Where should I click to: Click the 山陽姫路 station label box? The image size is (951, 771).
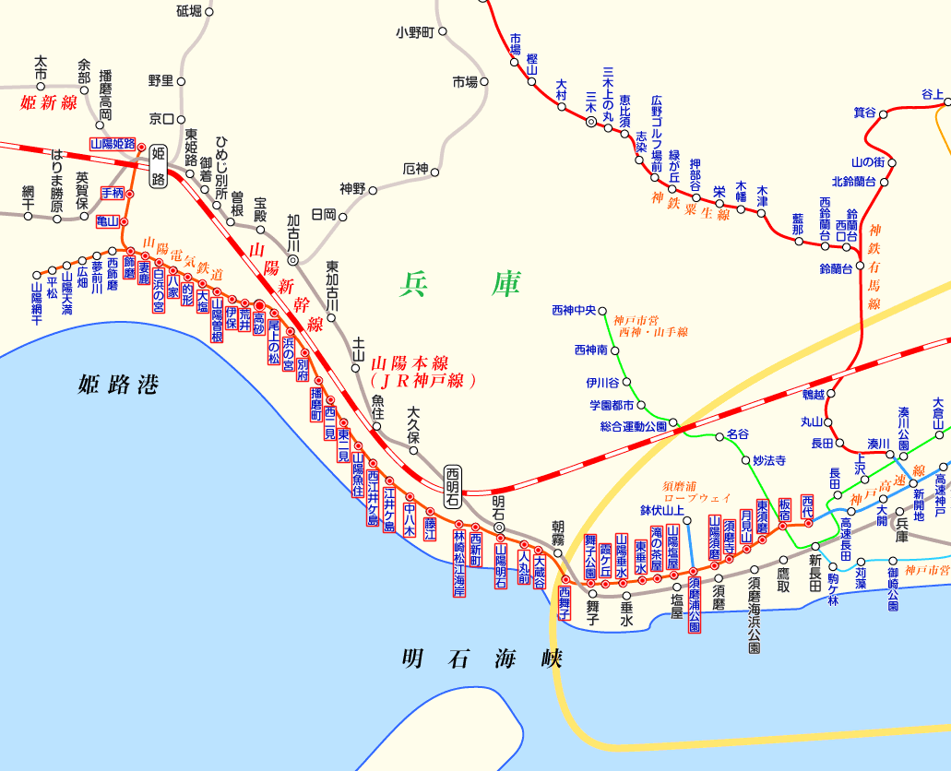[113, 144]
